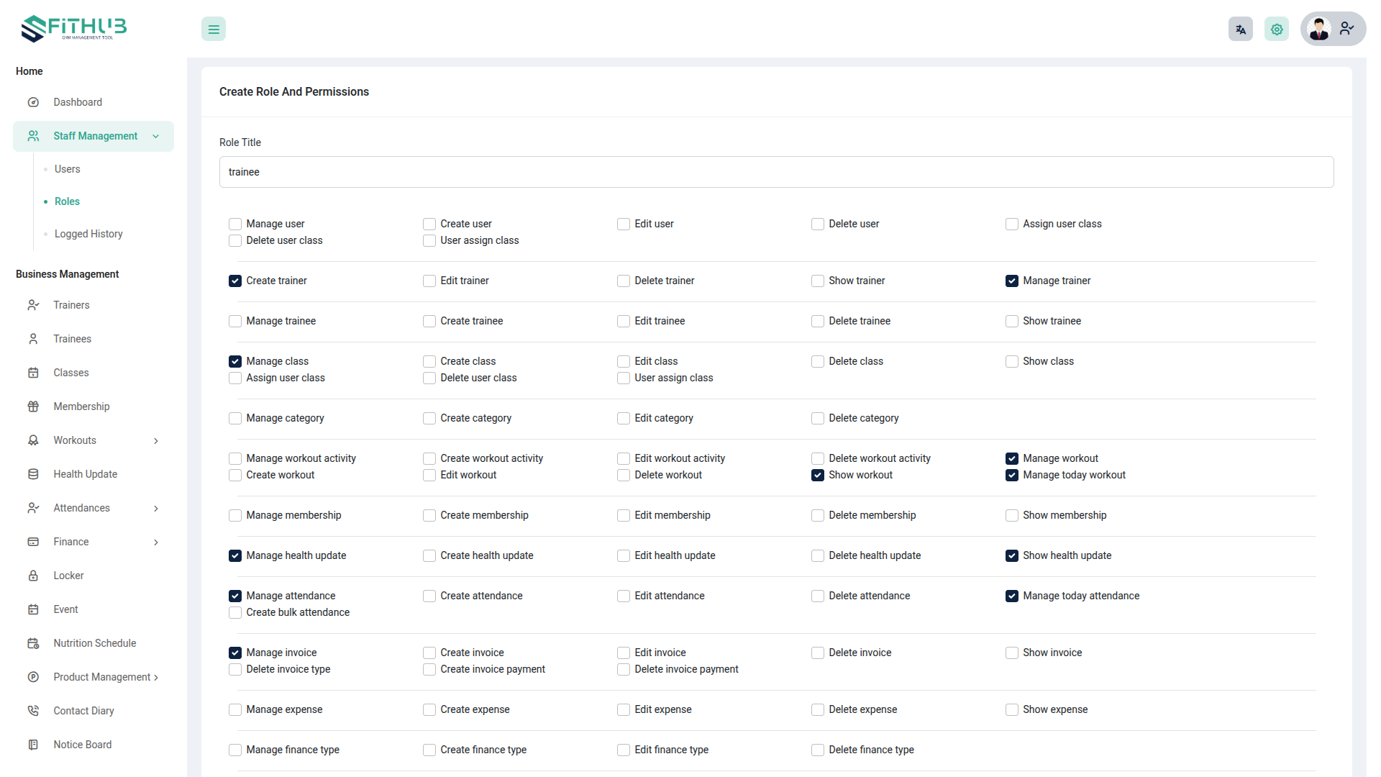The height and width of the screenshot is (777, 1381).
Task: Click the user profile avatar
Action: tap(1319, 29)
